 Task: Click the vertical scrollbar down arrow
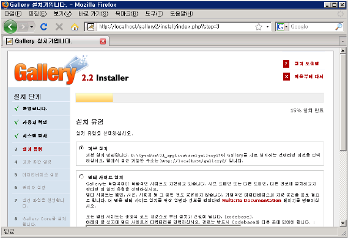point(343,223)
